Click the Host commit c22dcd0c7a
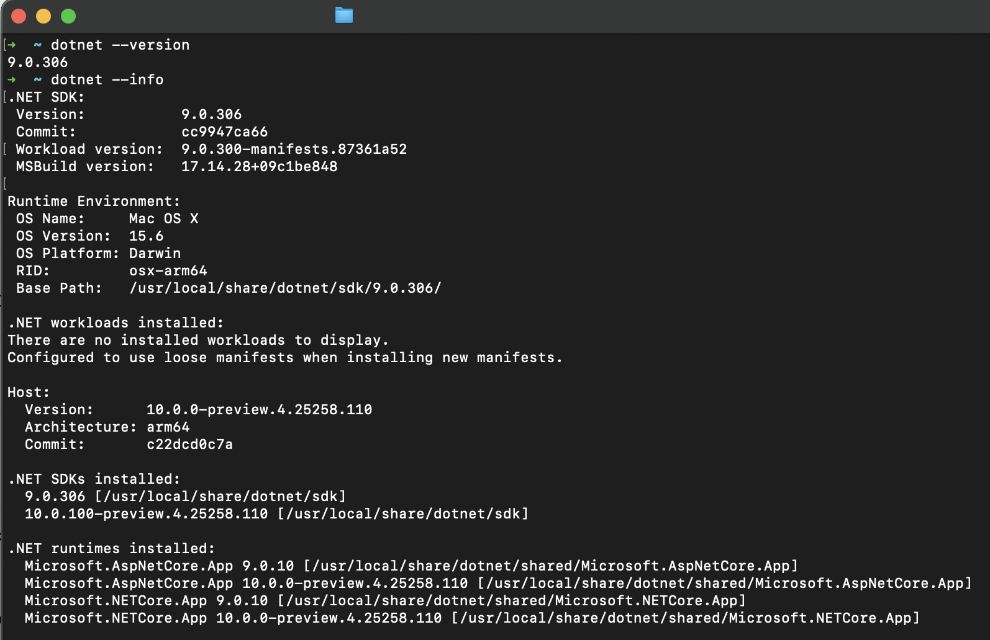The width and height of the screenshot is (990, 640). pos(189,444)
